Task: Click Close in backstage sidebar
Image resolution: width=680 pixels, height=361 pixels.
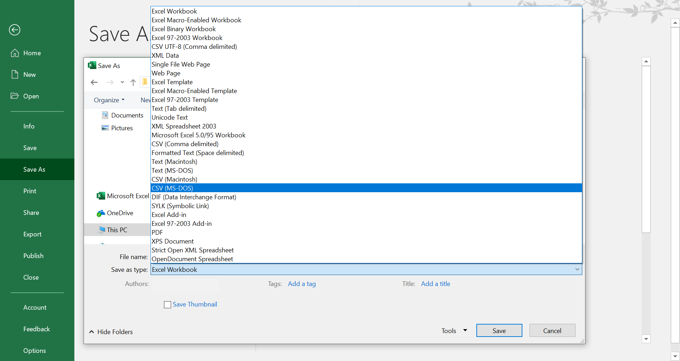Action: 37,277
